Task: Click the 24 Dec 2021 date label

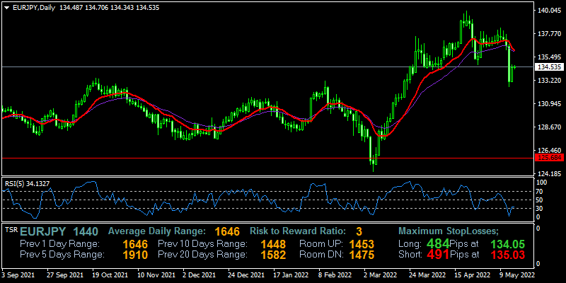Action: (x=246, y=275)
